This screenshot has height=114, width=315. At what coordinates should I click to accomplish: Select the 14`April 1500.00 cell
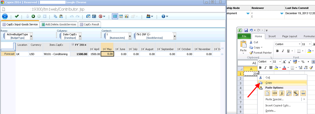pyautogui.click(x=95, y=54)
